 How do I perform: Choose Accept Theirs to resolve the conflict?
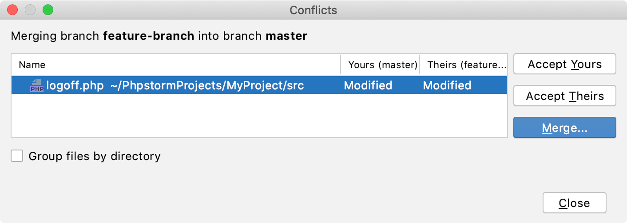(x=565, y=96)
